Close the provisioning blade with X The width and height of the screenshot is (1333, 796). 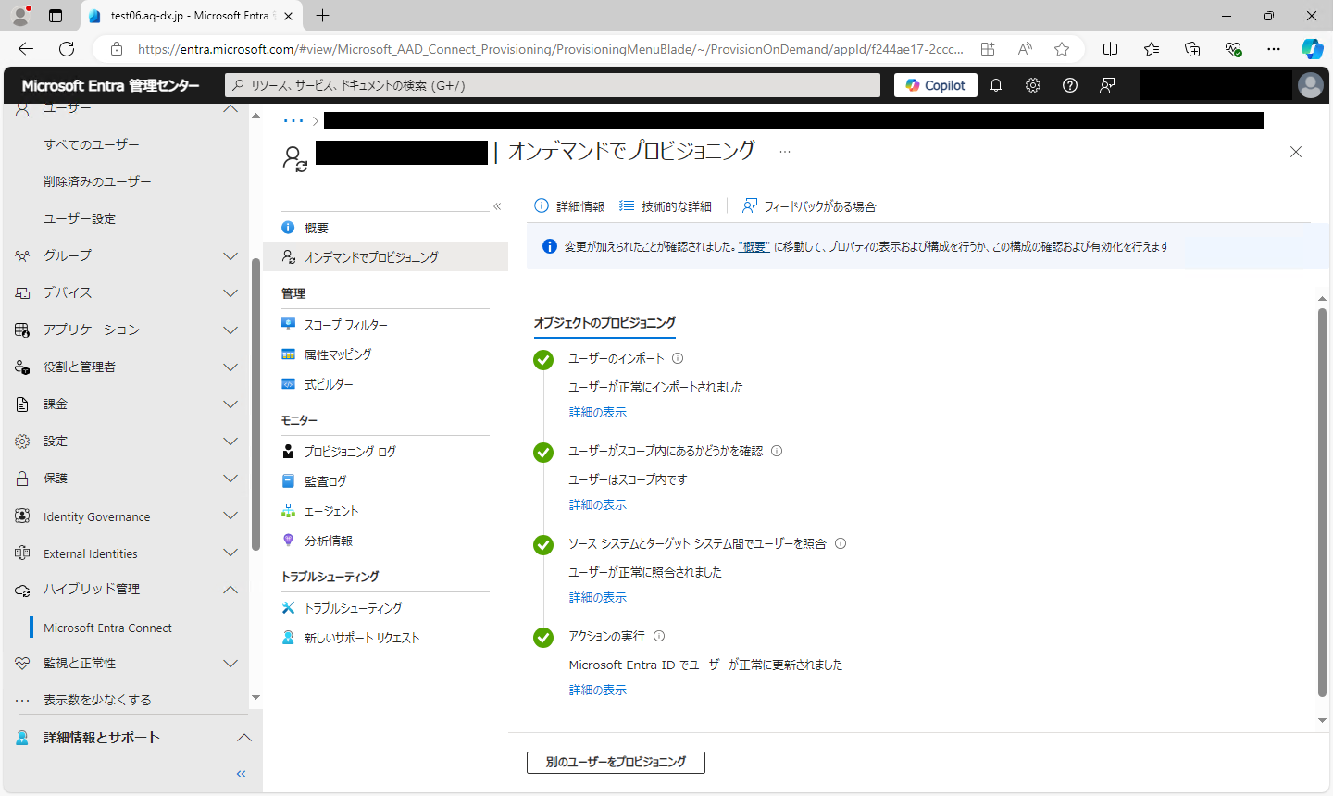(x=1296, y=152)
